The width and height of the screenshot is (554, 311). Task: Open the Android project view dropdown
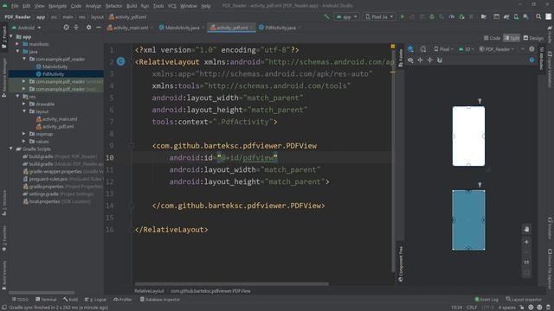pyautogui.click(x=27, y=28)
